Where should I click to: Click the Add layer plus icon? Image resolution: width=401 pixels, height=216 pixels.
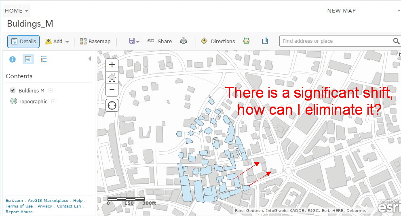click(49, 41)
